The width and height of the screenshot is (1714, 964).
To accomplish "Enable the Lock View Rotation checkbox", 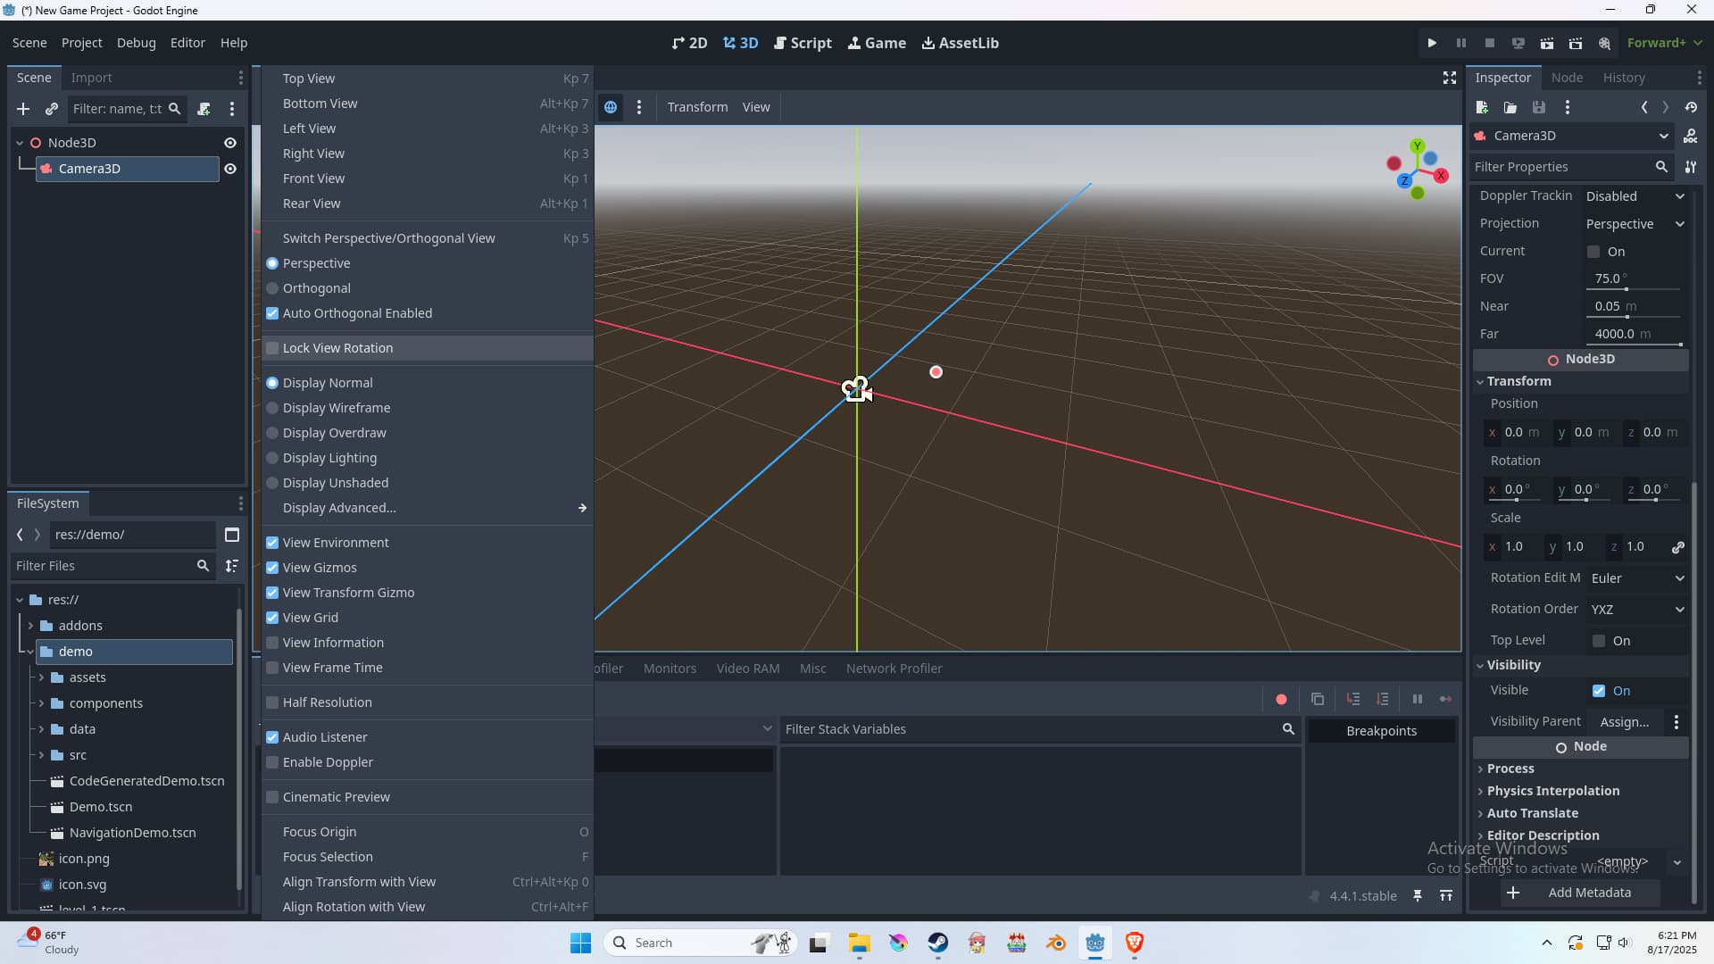I will pyautogui.click(x=273, y=348).
